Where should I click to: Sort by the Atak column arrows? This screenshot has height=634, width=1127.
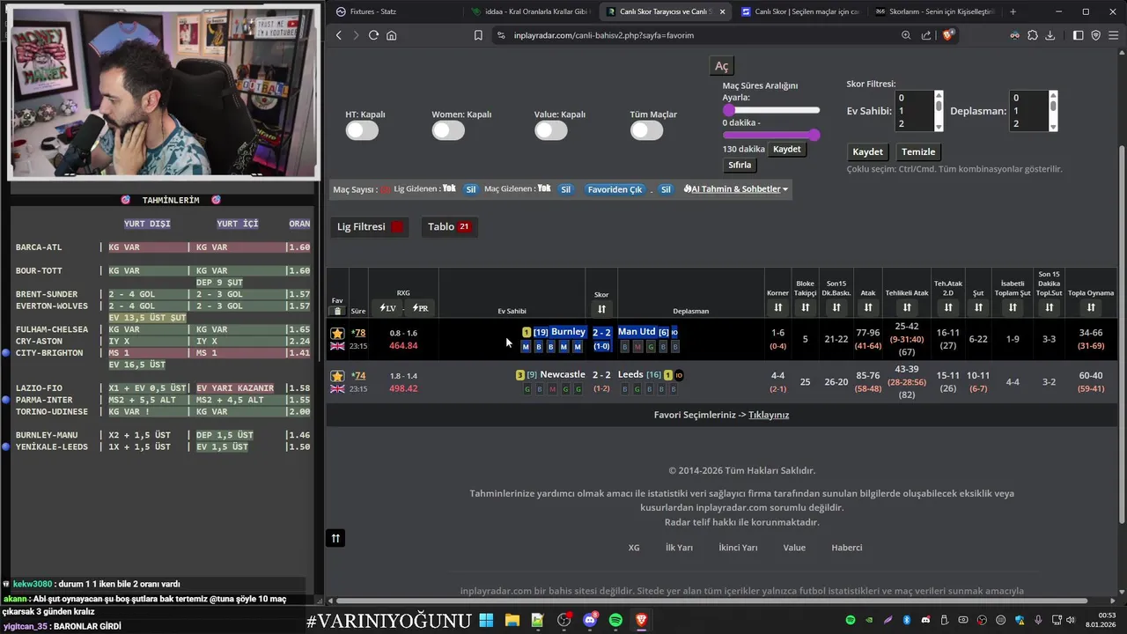click(868, 307)
